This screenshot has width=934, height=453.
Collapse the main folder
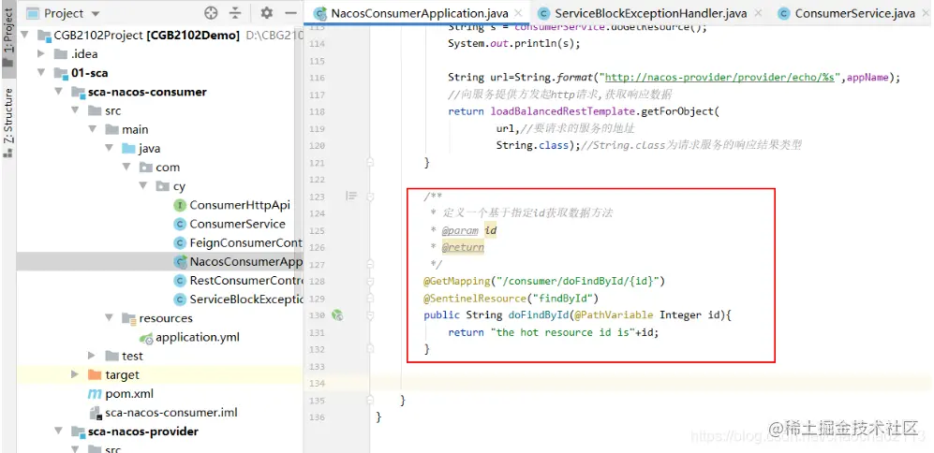[93, 130]
